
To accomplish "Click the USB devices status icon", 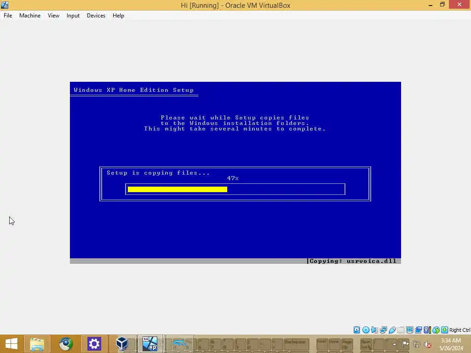I will (x=392, y=330).
